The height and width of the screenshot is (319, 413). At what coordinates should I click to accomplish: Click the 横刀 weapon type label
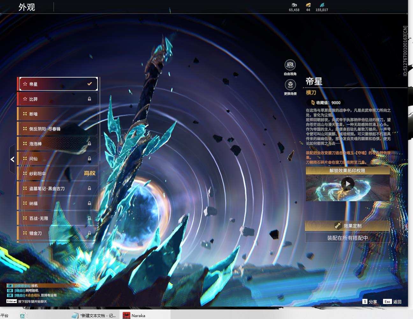(311, 93)
